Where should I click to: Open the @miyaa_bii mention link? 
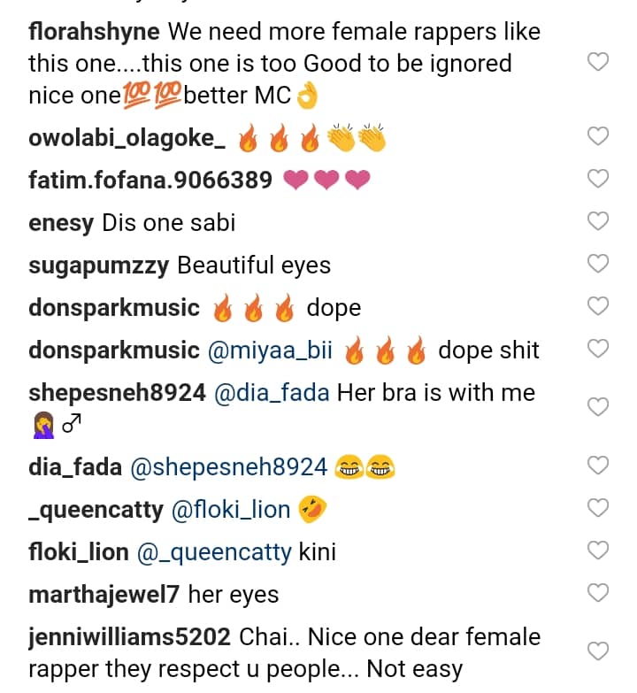[x=270, y=350]
